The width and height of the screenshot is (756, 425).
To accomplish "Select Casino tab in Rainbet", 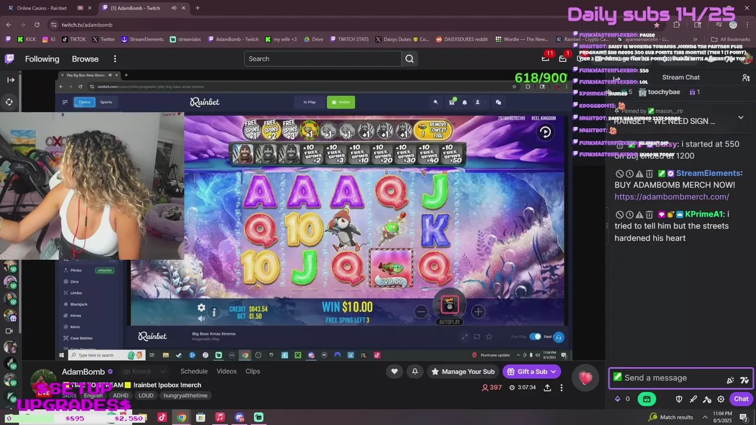I will [84, 102].
